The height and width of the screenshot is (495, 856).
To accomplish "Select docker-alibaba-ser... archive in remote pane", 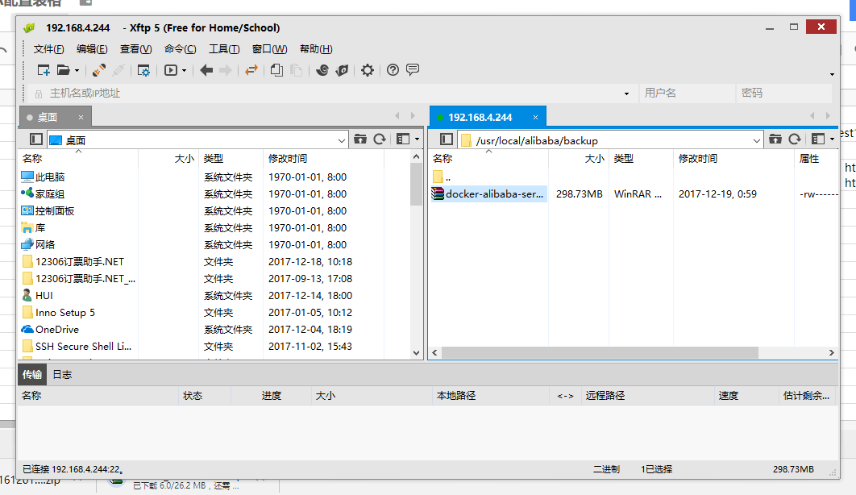I will 488,193.
